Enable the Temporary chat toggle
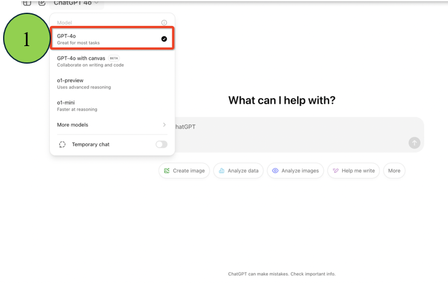 (x=161, y=144)
